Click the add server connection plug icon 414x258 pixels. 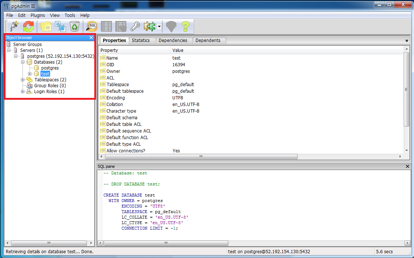click(15, 26)
